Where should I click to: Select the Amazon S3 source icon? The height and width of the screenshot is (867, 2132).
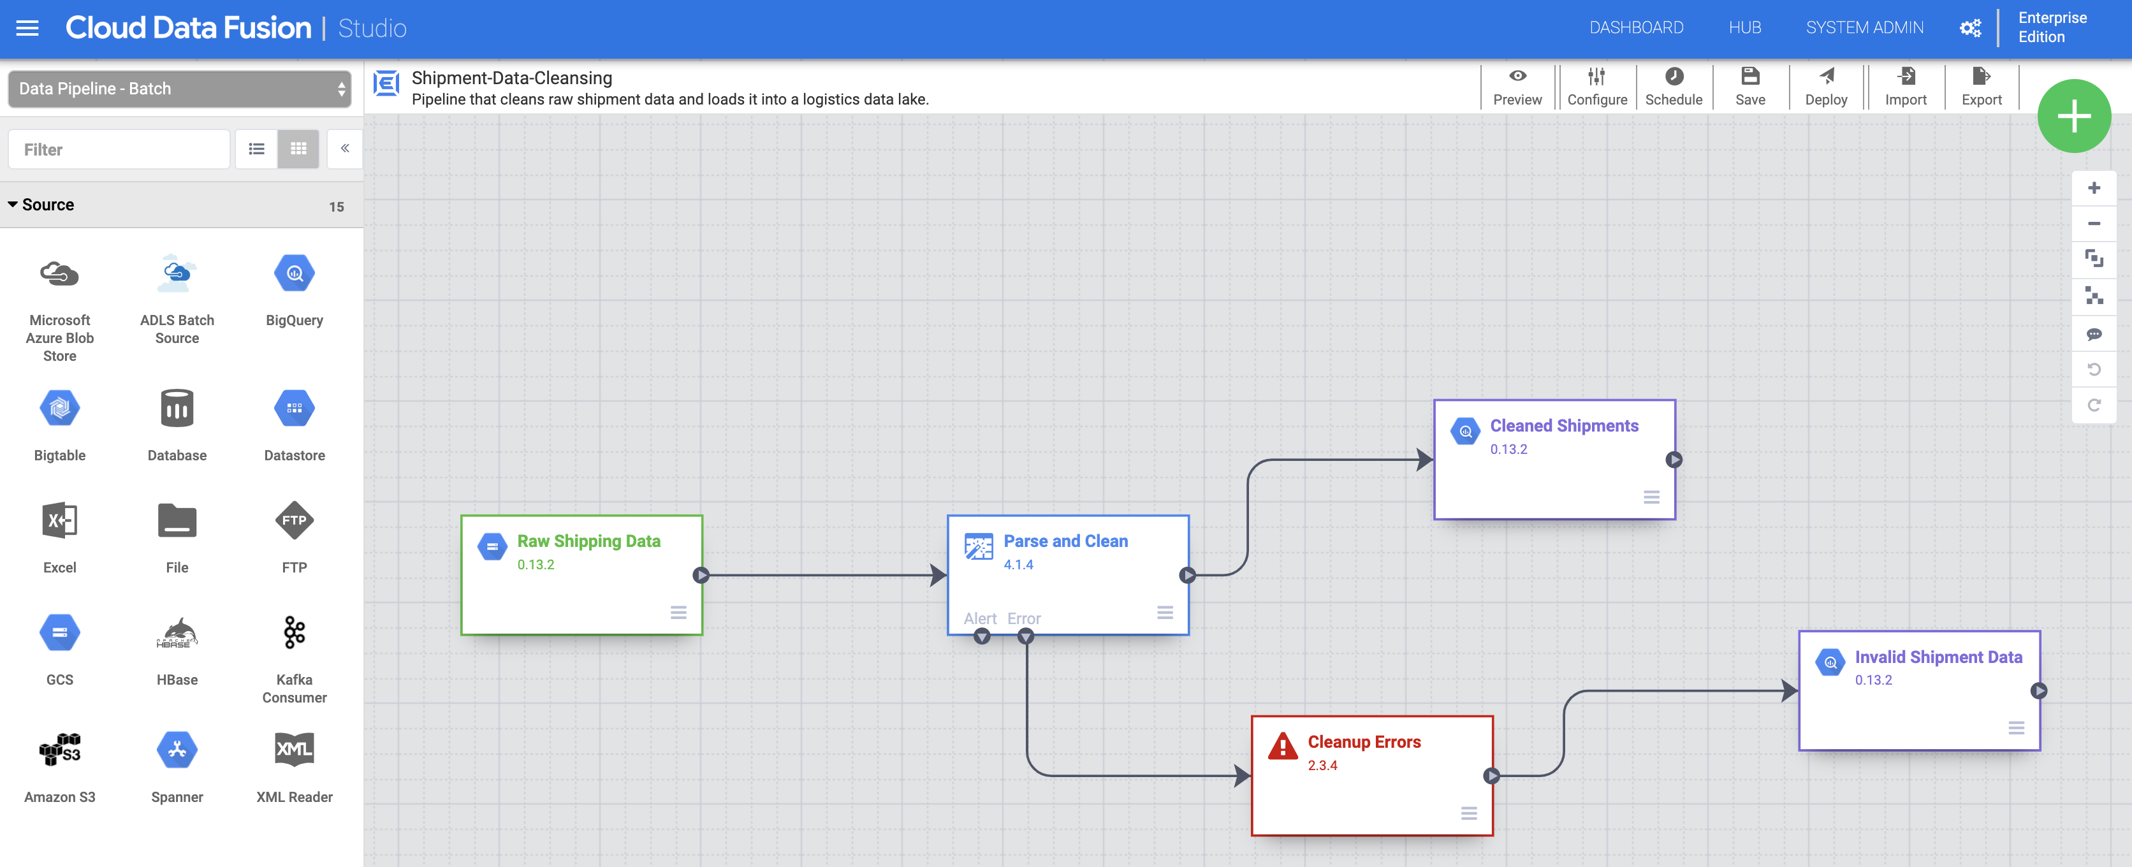click(59, 750)
